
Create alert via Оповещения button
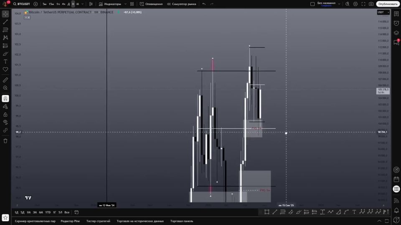tap(151, 4)
